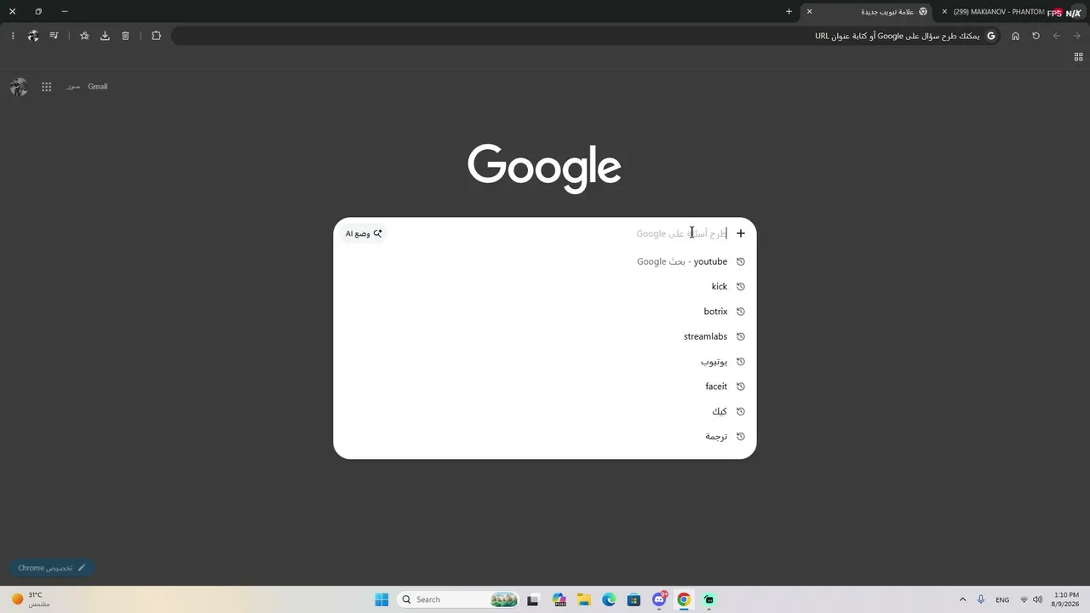
Task: Show hidden system tray icons
Action: pyautogui.click(x=962, y=599)
